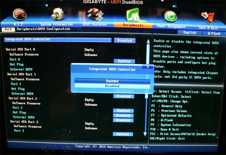The height and width of the screenshot is (155, 226).
Task: Click the scroll-up arrow of the settings list
Action: click(x=148, y=41)
